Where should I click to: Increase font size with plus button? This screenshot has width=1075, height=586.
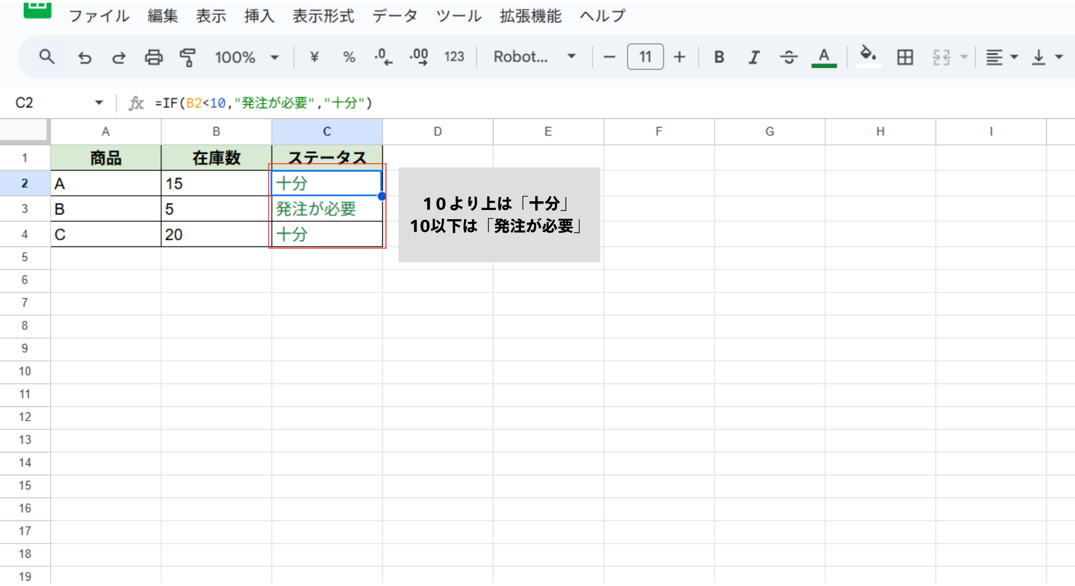679,57
